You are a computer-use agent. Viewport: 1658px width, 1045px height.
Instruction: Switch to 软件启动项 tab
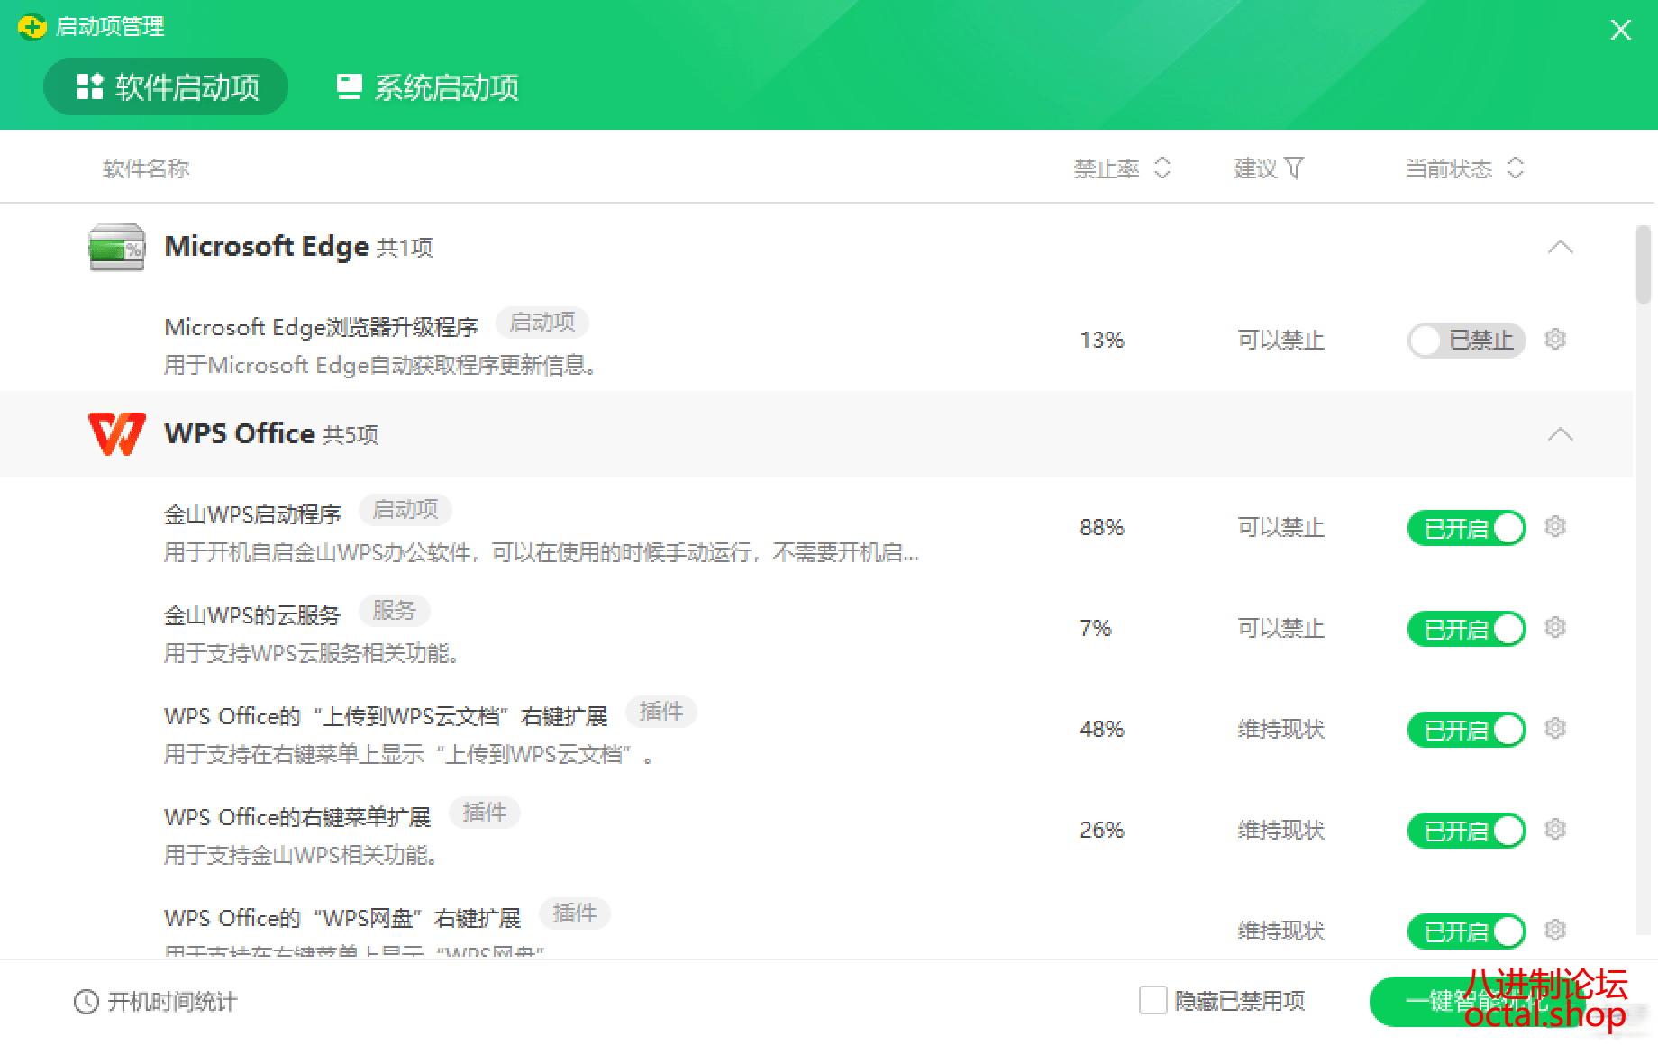(x=166, y=86)
